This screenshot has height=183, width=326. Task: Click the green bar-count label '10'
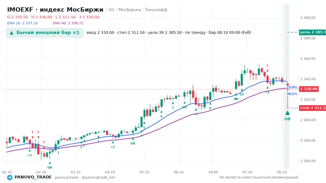[241, 95]
